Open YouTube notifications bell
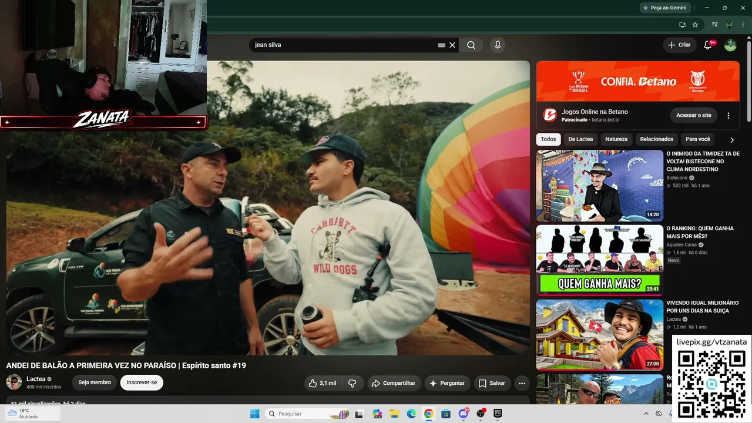 point(708,45)
